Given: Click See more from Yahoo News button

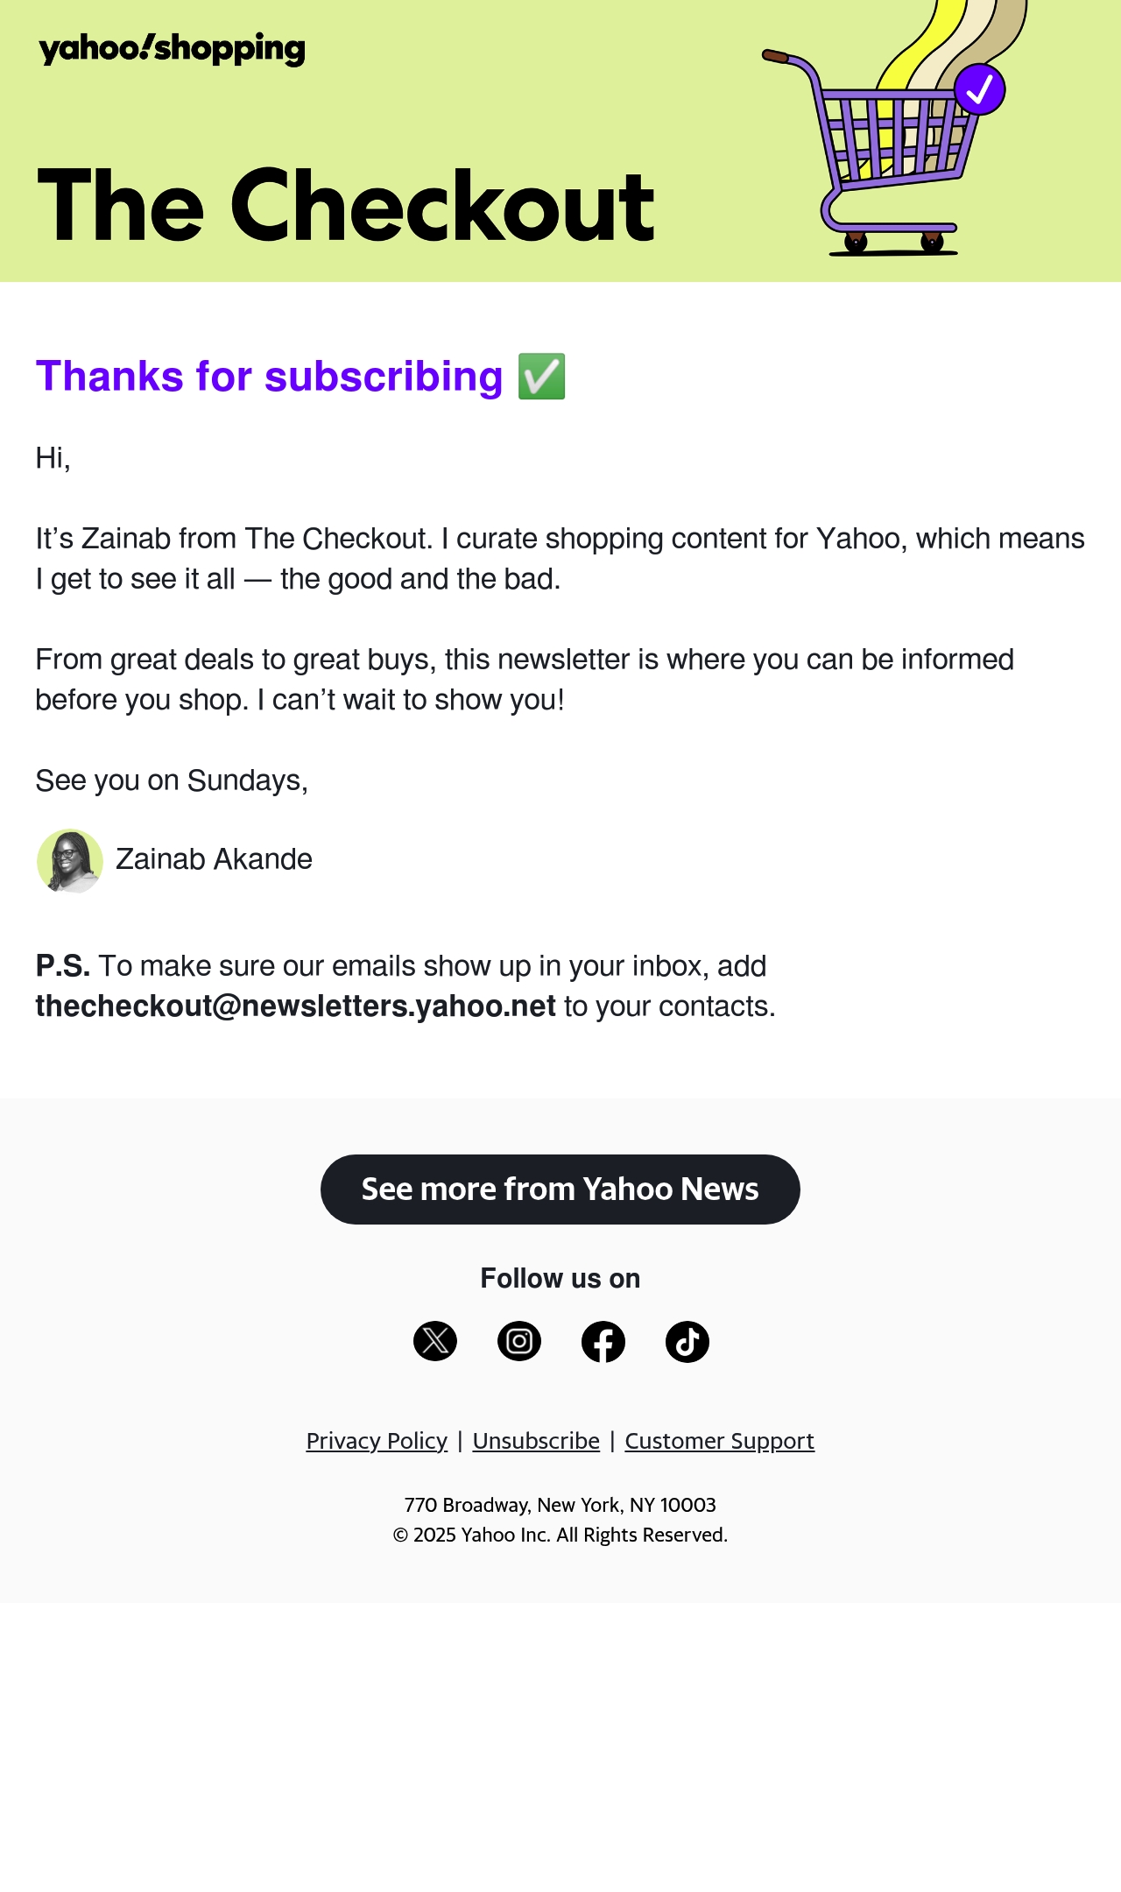Looking at the screenshot, I should [x=560, y=1189].
